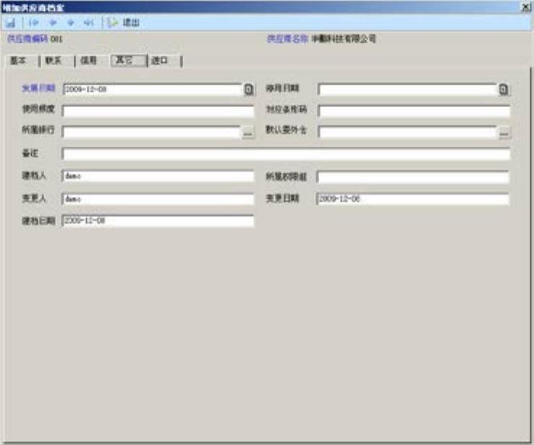Viewport: 534px width, 445px height.
Task: Click into the 备注 remarks field
Action: click(x=286, y=153)
